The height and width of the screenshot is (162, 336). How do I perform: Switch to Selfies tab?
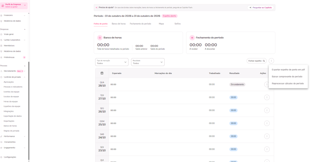[178, 24]
